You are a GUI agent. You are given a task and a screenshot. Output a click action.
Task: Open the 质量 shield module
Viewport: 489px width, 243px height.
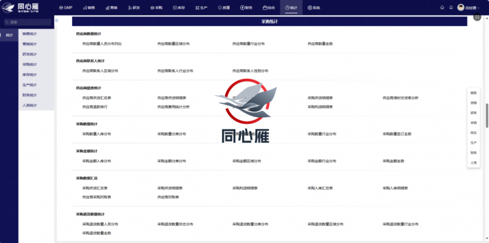[x=224, y=7]
